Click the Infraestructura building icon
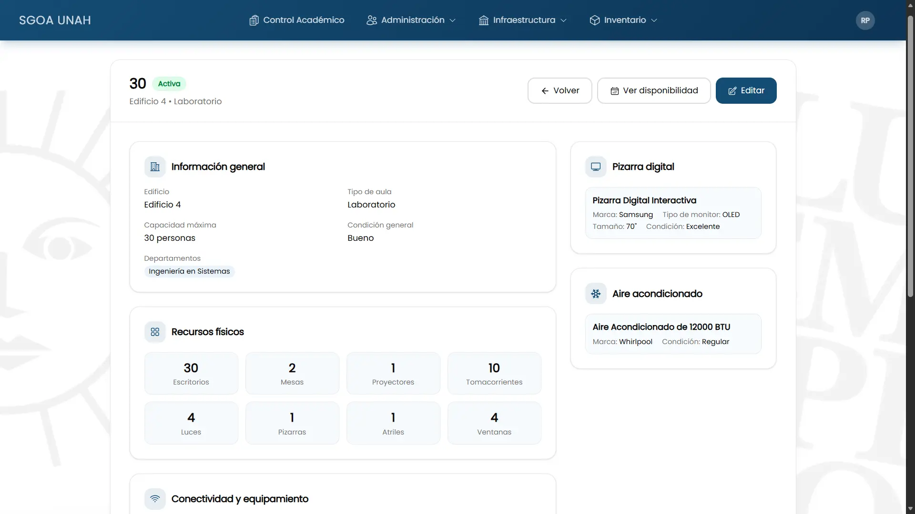915x514 pixels. click(484, 20)
